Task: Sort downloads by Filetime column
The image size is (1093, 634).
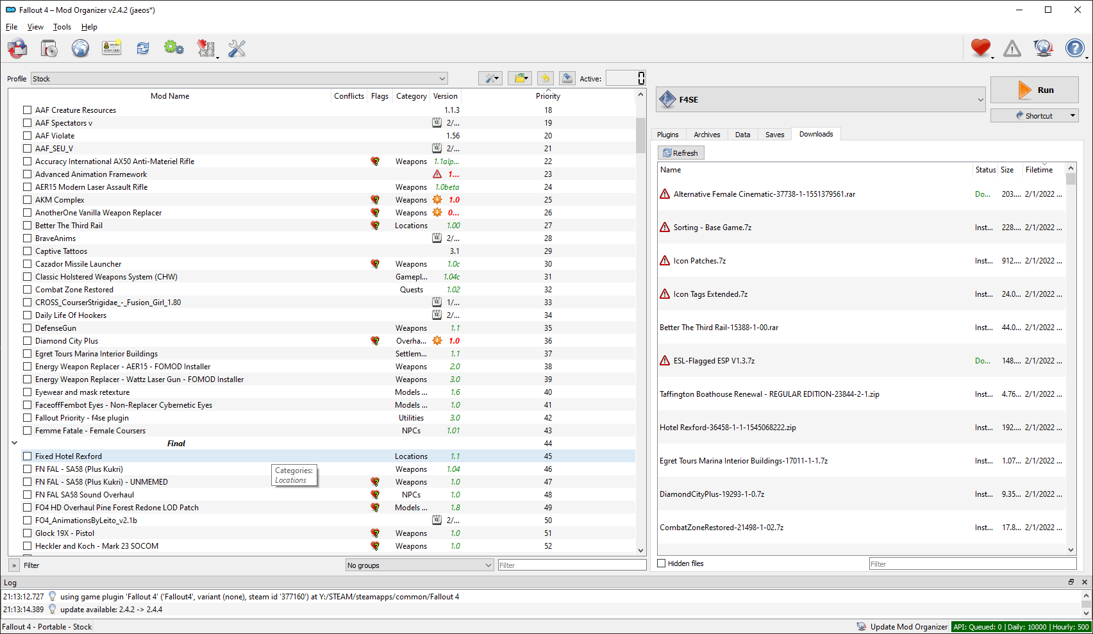Action: click(x=1039, y=170)
